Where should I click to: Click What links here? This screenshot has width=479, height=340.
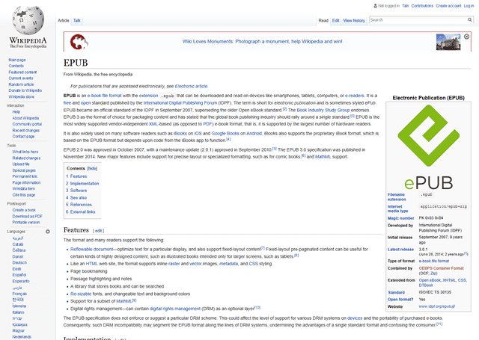pyautogui.click(x=25, y=152)
